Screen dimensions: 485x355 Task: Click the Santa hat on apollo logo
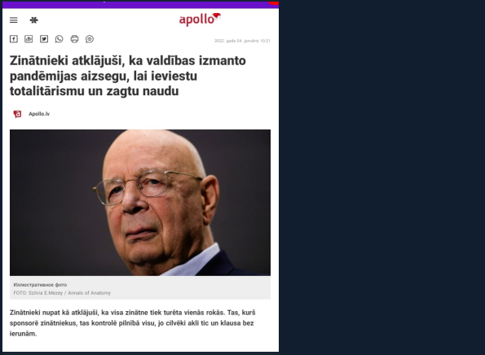[x=217, y=15]
